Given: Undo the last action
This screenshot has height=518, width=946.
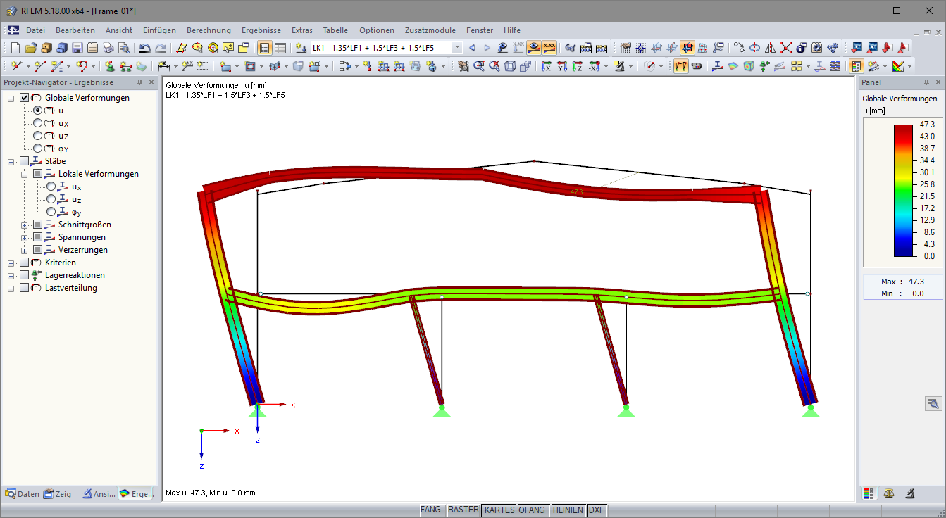Looking at the screenshot, I should tap(144, 48).
